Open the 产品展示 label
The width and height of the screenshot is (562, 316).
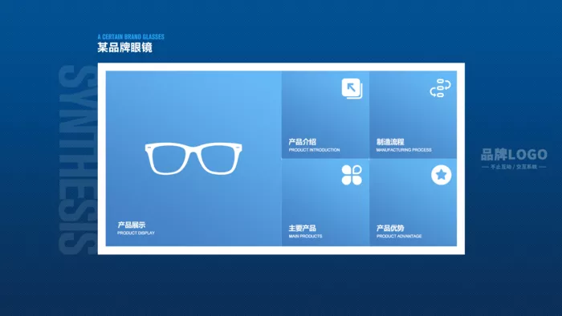tap(132, 225)
